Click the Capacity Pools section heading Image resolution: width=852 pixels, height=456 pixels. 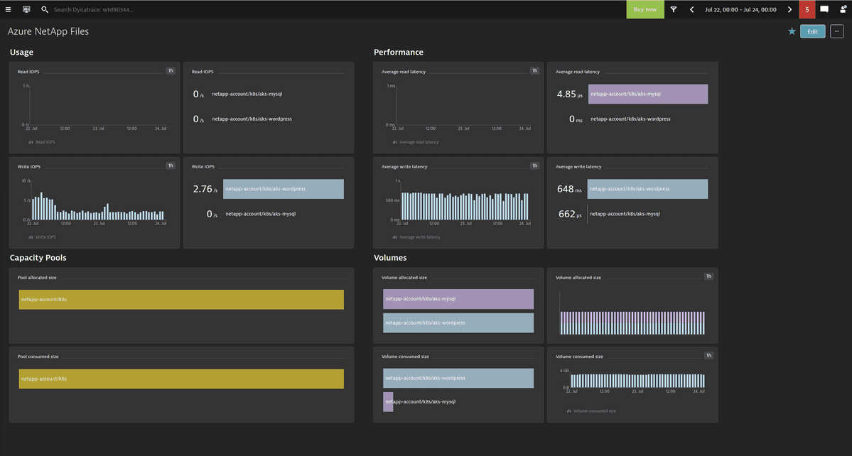(38, 258)
